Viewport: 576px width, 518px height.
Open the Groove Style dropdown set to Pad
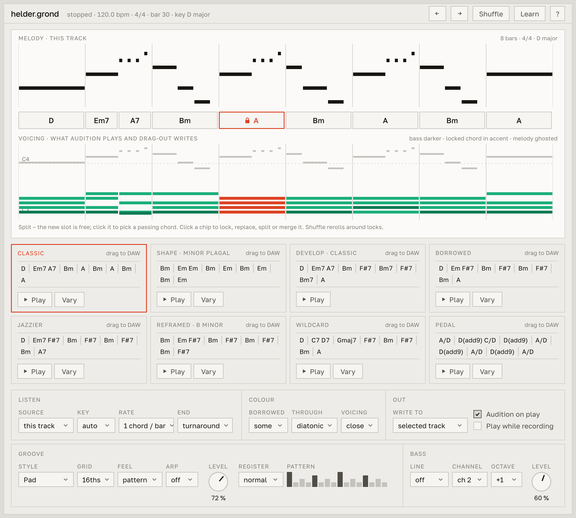coord(46,480)
